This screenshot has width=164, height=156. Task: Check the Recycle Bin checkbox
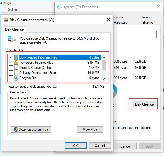tap(11, 78)
